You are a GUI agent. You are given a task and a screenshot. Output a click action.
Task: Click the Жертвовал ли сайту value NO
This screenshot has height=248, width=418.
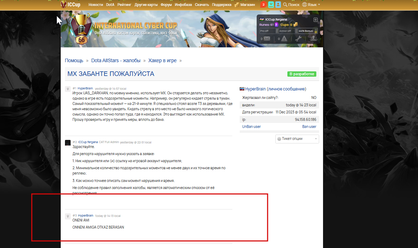(x=314, y=98)
